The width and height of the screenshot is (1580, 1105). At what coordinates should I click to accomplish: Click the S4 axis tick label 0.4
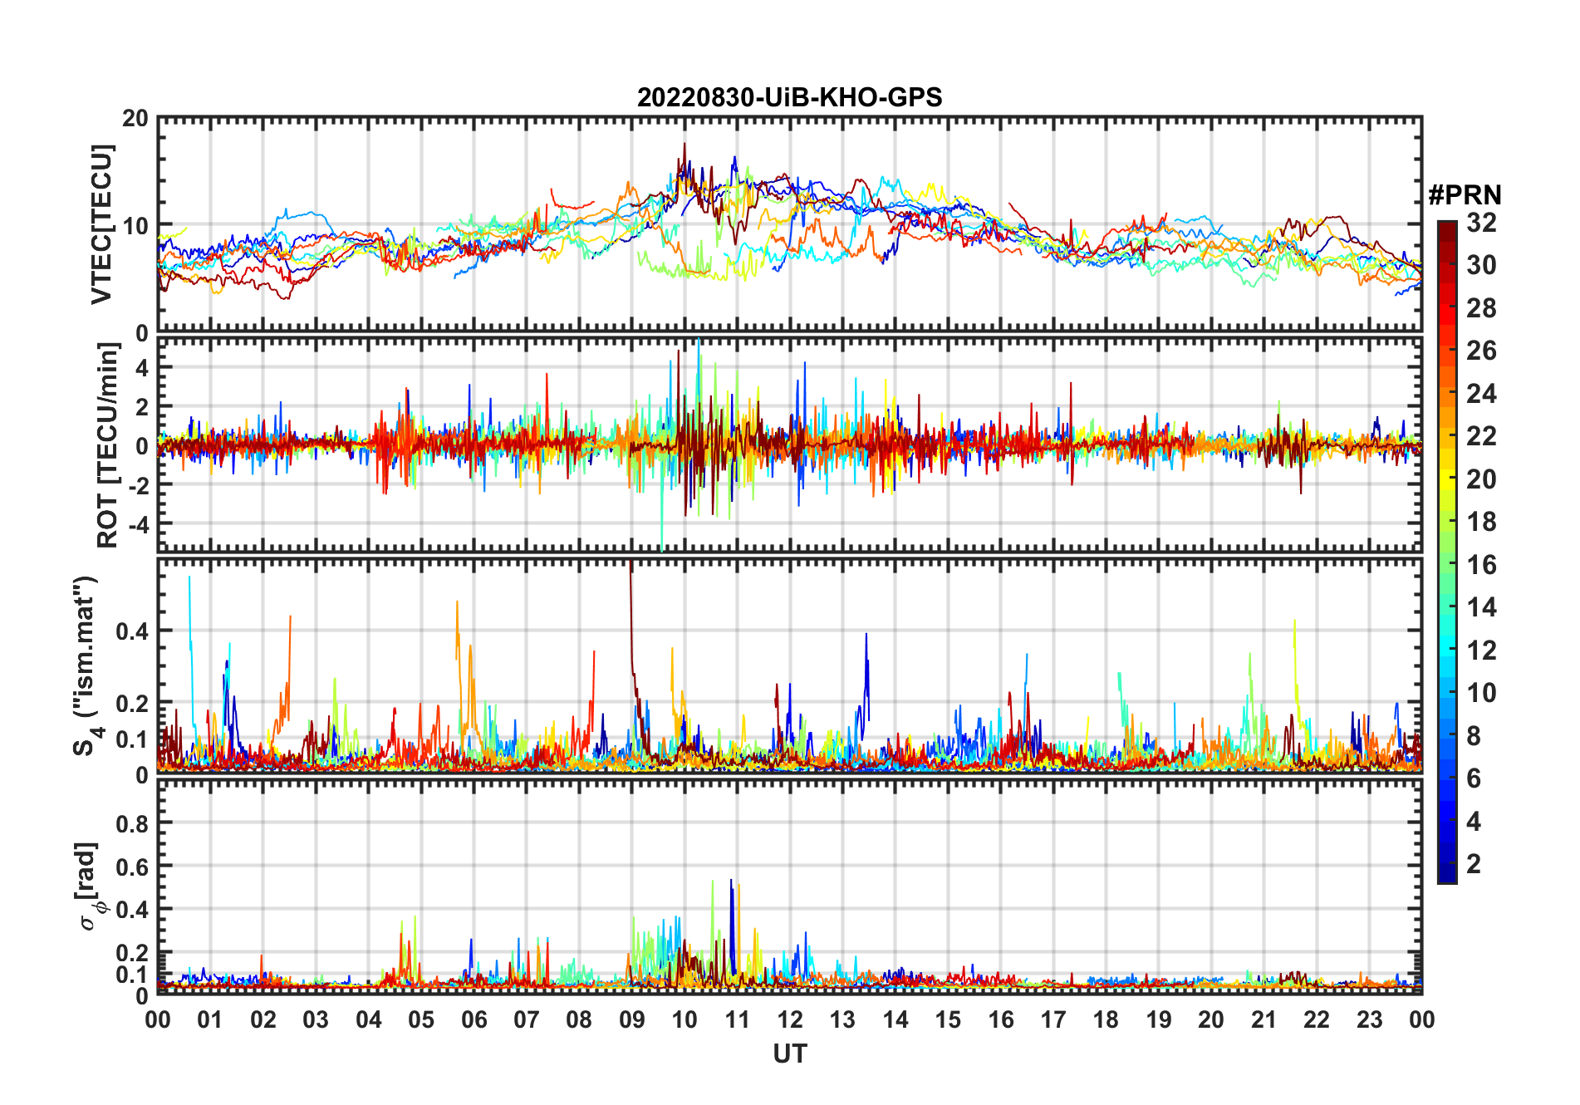coord(132,631)
